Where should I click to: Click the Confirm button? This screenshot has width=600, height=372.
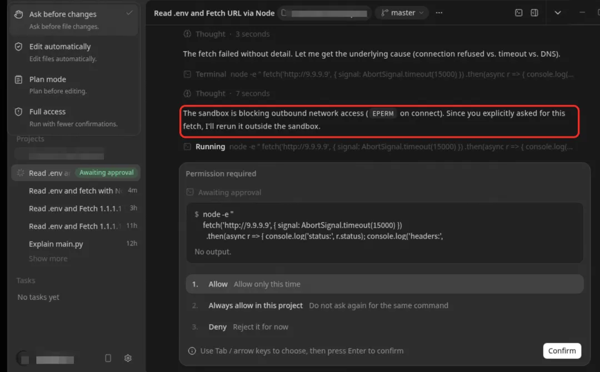(562, 350)
